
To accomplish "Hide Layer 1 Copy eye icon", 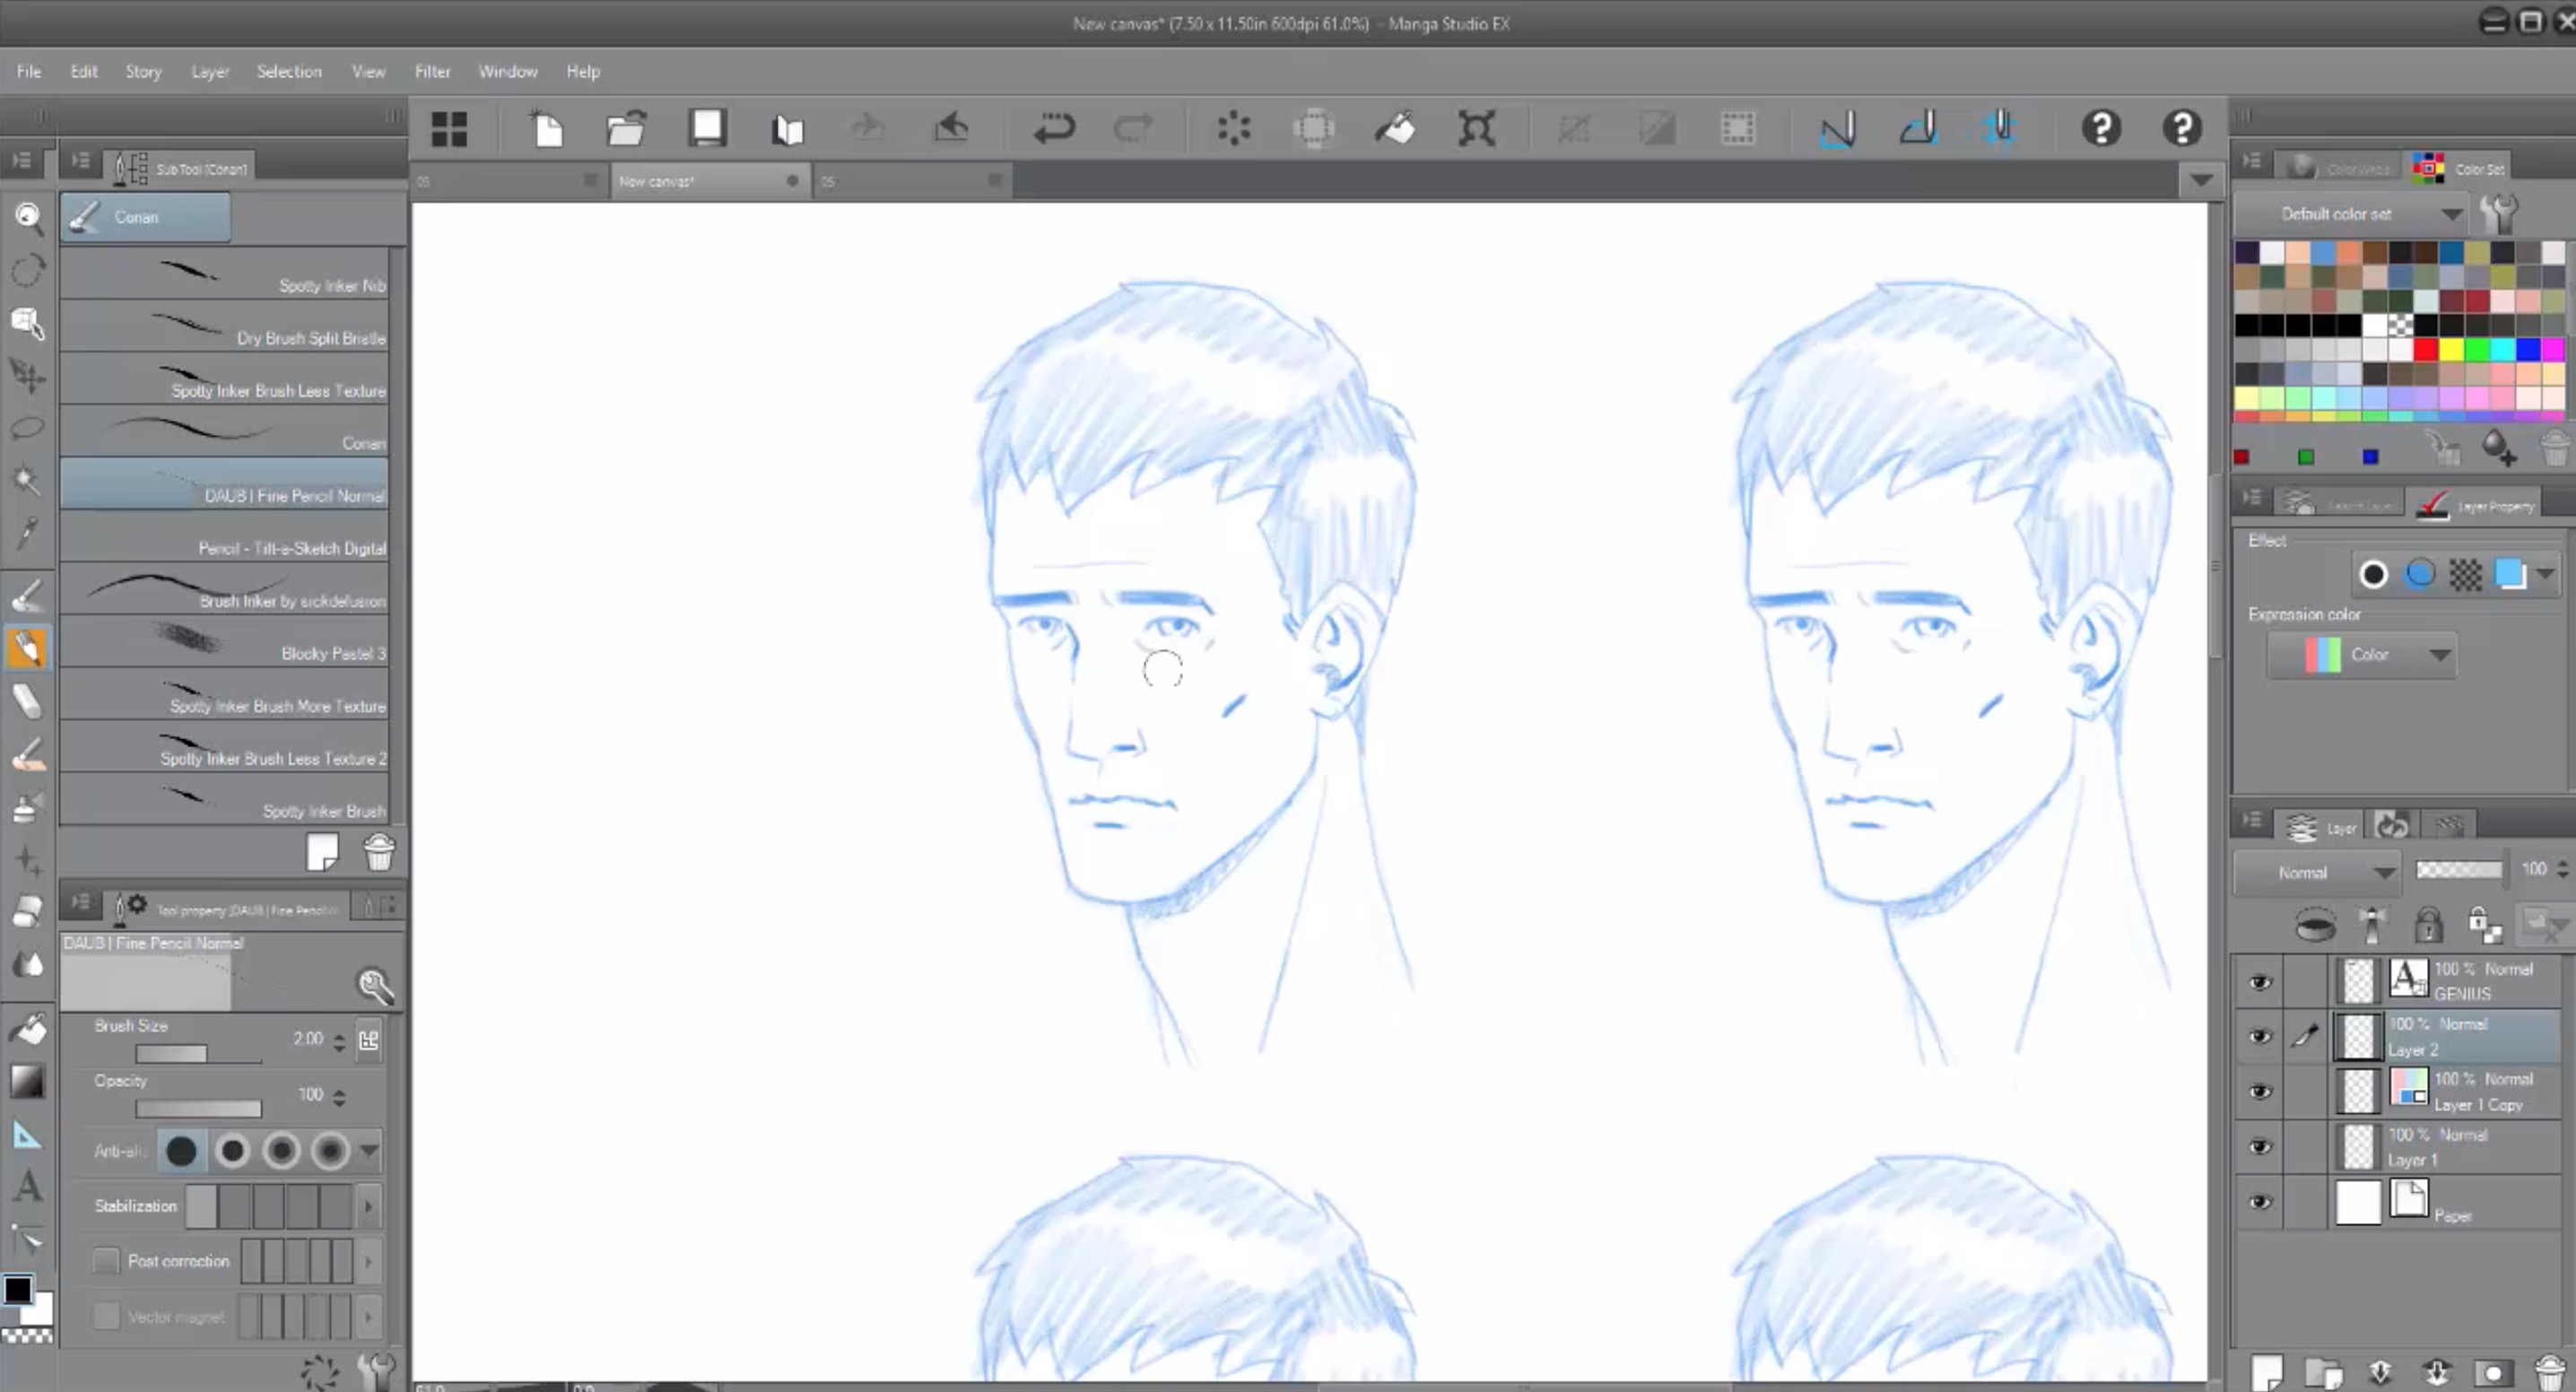I will coord(2260,1092).
